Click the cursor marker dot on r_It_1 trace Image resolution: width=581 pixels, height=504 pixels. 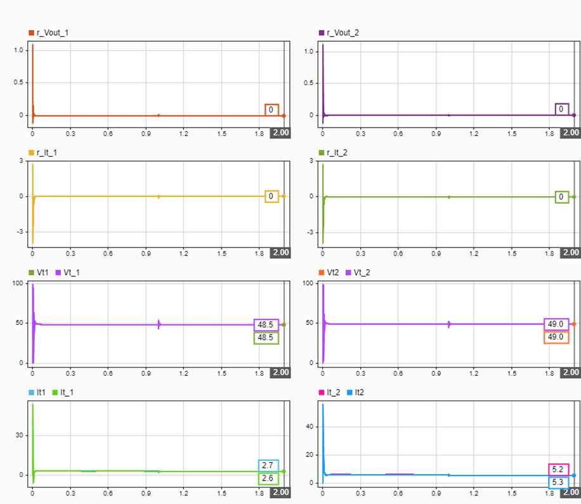tap(284, 196)
